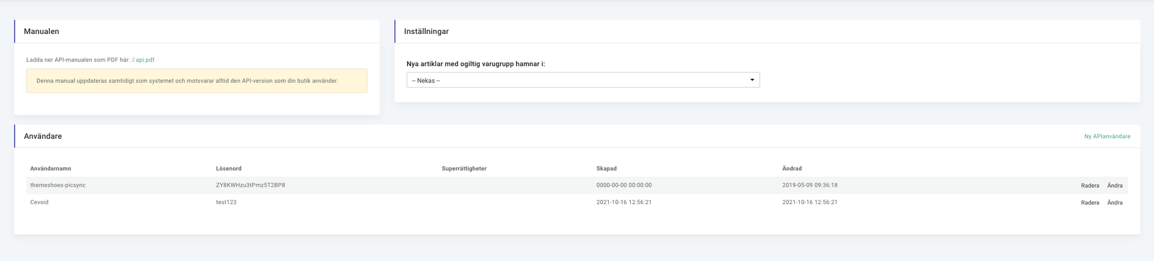Click the paperclip icon beside api.pdf
The width and height of the screenshot is (1154, 261).
[x=133, y=60]
